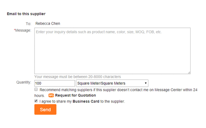Click the orange RFQ icon
The width and height of the screenshot is (206, 128).
pos(51,95)
